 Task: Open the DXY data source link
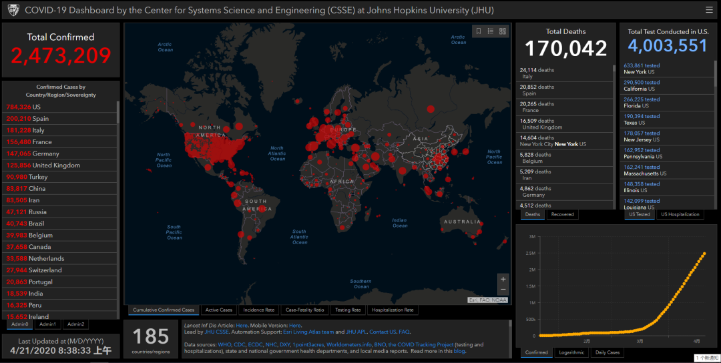coord(284,344)
